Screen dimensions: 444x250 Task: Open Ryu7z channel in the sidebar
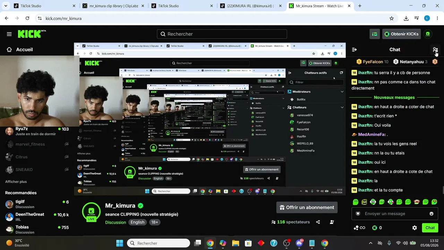[37, 131]
